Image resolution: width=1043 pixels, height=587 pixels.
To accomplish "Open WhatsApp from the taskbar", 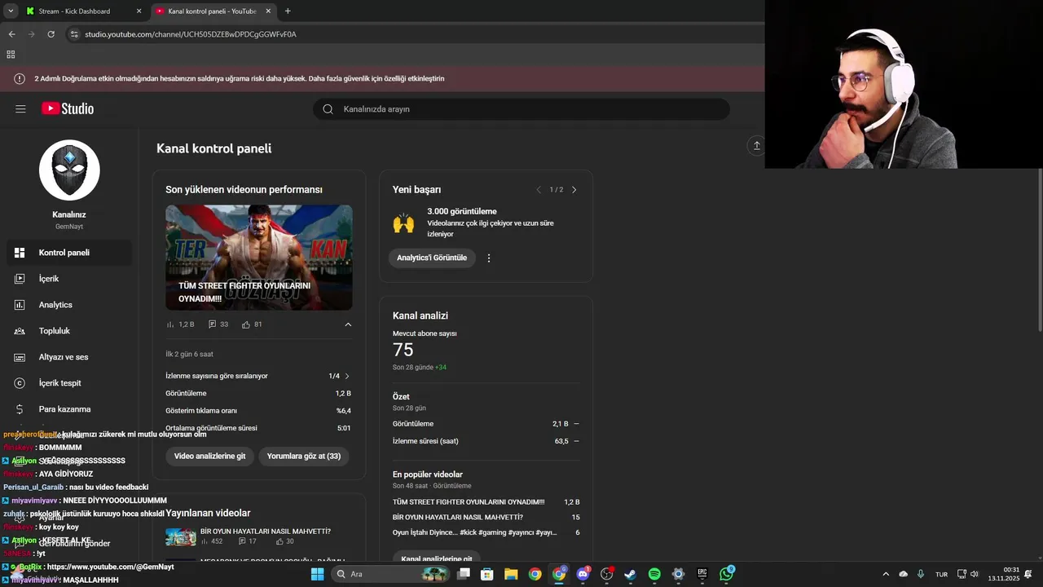I will tap(726, 574).
